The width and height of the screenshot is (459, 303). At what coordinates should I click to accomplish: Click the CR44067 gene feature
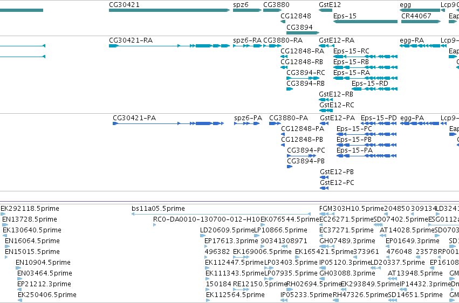[421, 22]
